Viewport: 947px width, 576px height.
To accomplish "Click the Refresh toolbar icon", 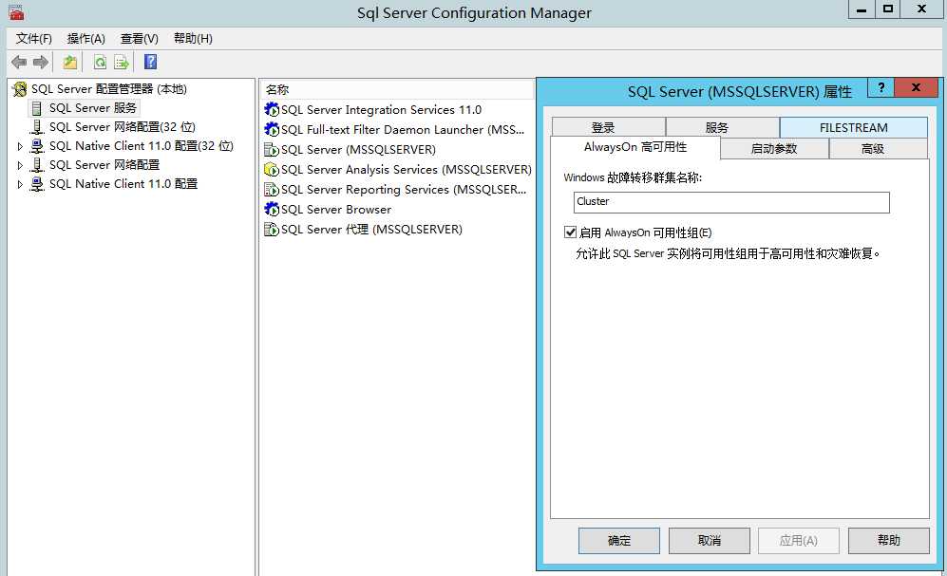I will pyautogui.click(x=101, y=62).
